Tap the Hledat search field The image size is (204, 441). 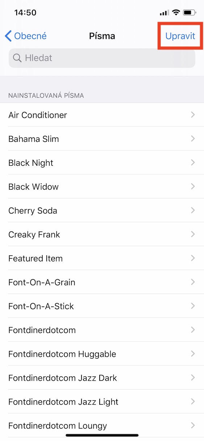point(102,58)
